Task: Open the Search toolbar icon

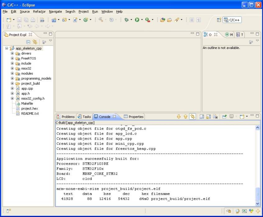Action: 176,20
